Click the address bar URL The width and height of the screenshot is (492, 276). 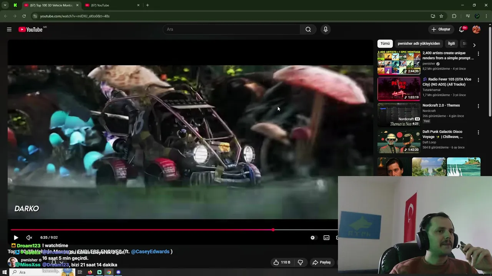(x=75, y=16)
